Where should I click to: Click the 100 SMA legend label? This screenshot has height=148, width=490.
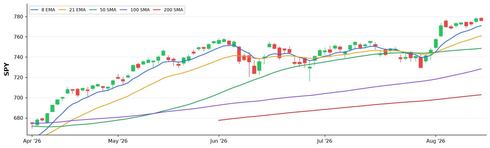pos(140,10)
